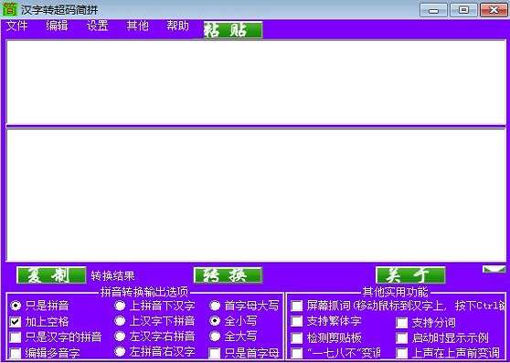Uncheck the 加上空格 checkbox
Image resolution: width=510 pixels, height=363 pixels.
[x=16, y=322]
